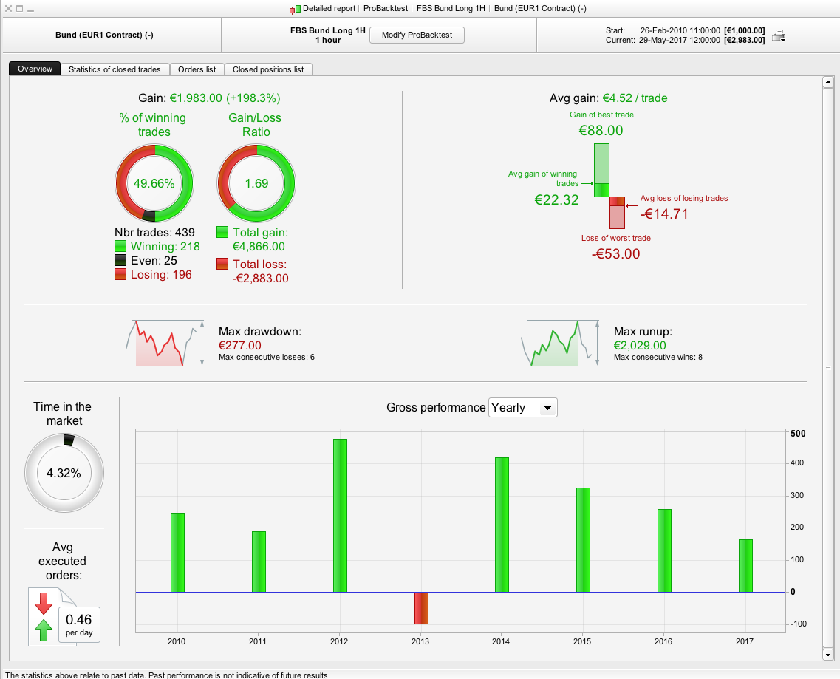The width and height of the screenshot is (840, 679).
Task: Click the winning trades donut chart
Action: pyautogui.click(x=154, y=183)
